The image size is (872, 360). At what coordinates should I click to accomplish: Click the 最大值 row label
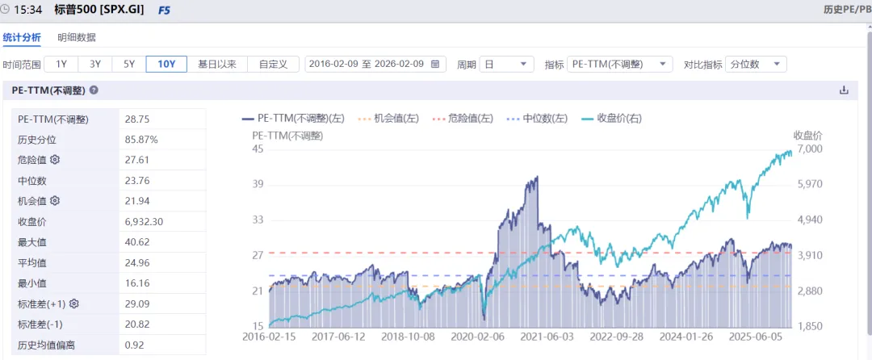[x=32, y=242]
